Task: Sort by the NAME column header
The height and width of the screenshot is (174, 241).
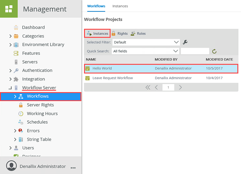Action: 91,59
